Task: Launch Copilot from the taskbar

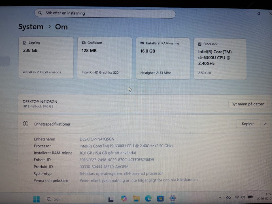Action: point(124,198)
